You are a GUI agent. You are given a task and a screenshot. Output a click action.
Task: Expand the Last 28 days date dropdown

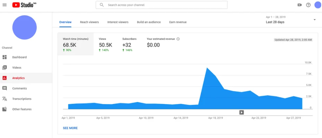314,20
